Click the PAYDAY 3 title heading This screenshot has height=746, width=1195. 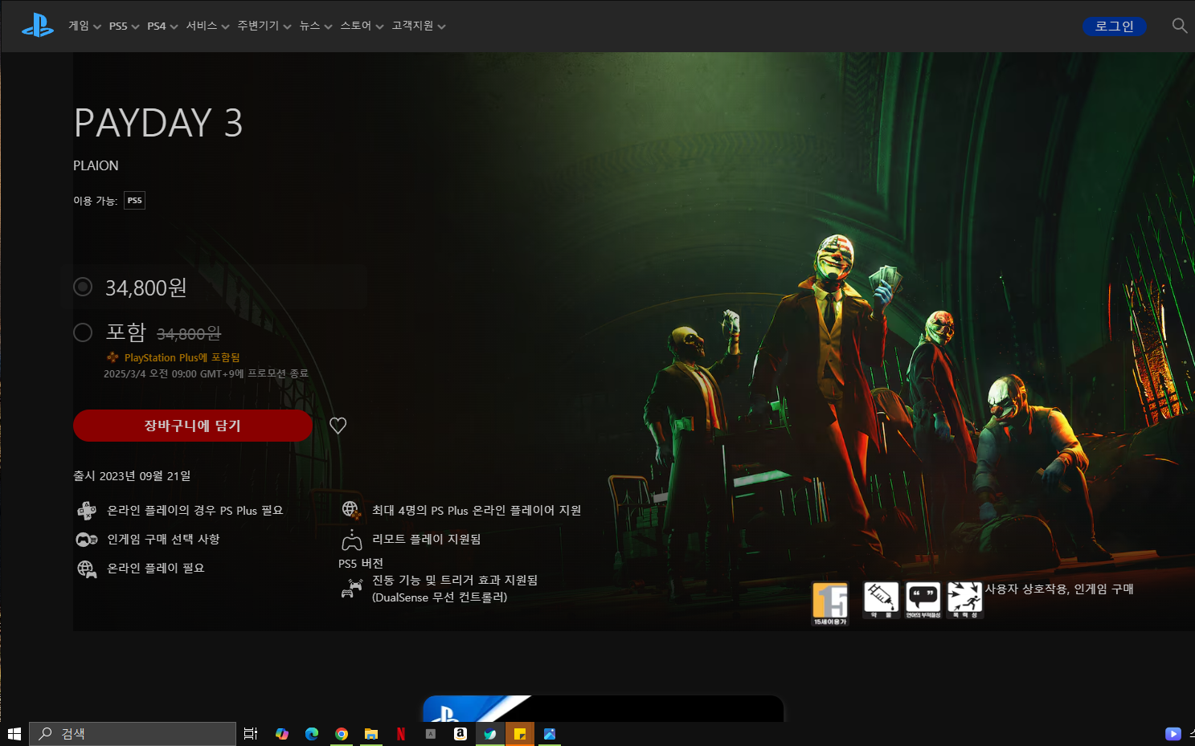pos(158,123)
